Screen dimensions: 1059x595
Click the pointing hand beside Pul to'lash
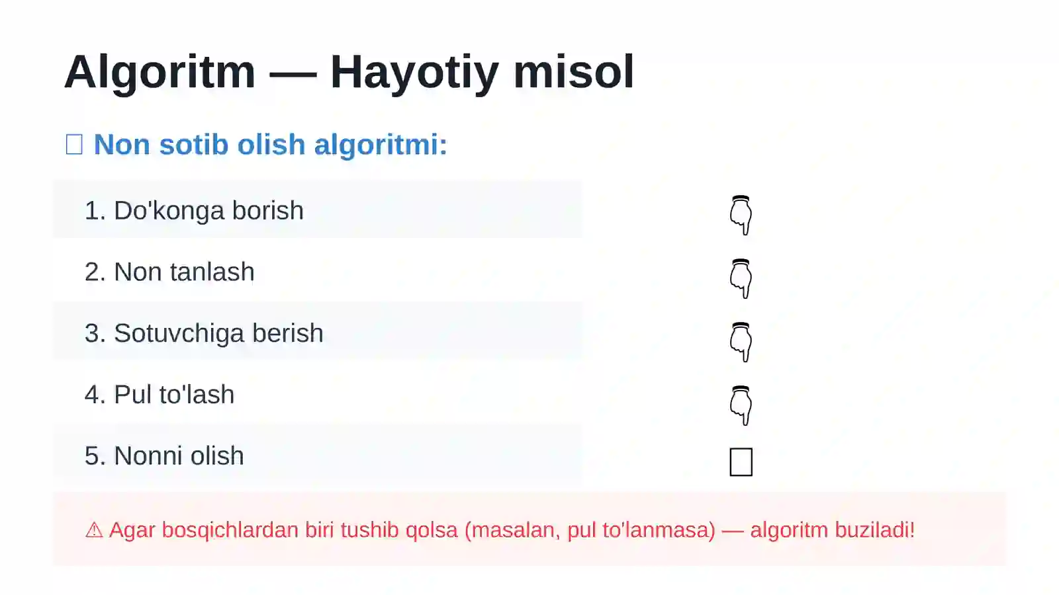pos(741,405)
